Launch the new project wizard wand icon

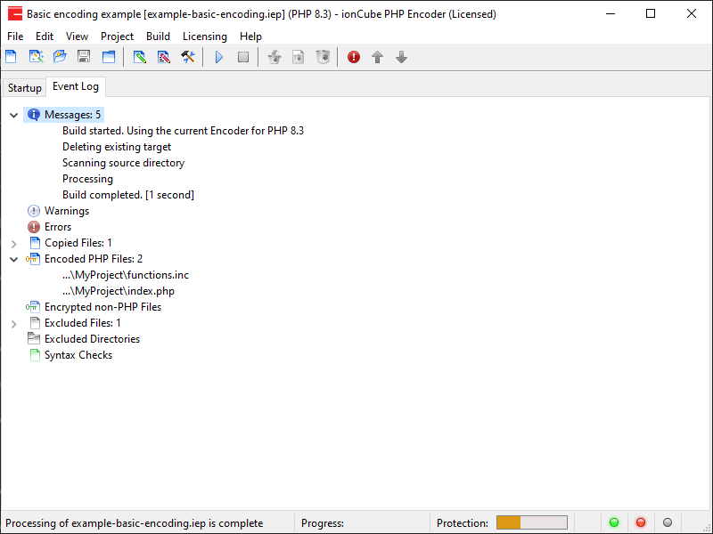coord(36,57)
